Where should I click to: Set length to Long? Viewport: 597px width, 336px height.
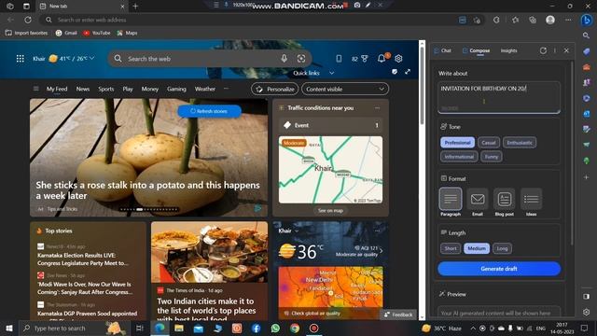pyautogui.click(x=502, y=248)
